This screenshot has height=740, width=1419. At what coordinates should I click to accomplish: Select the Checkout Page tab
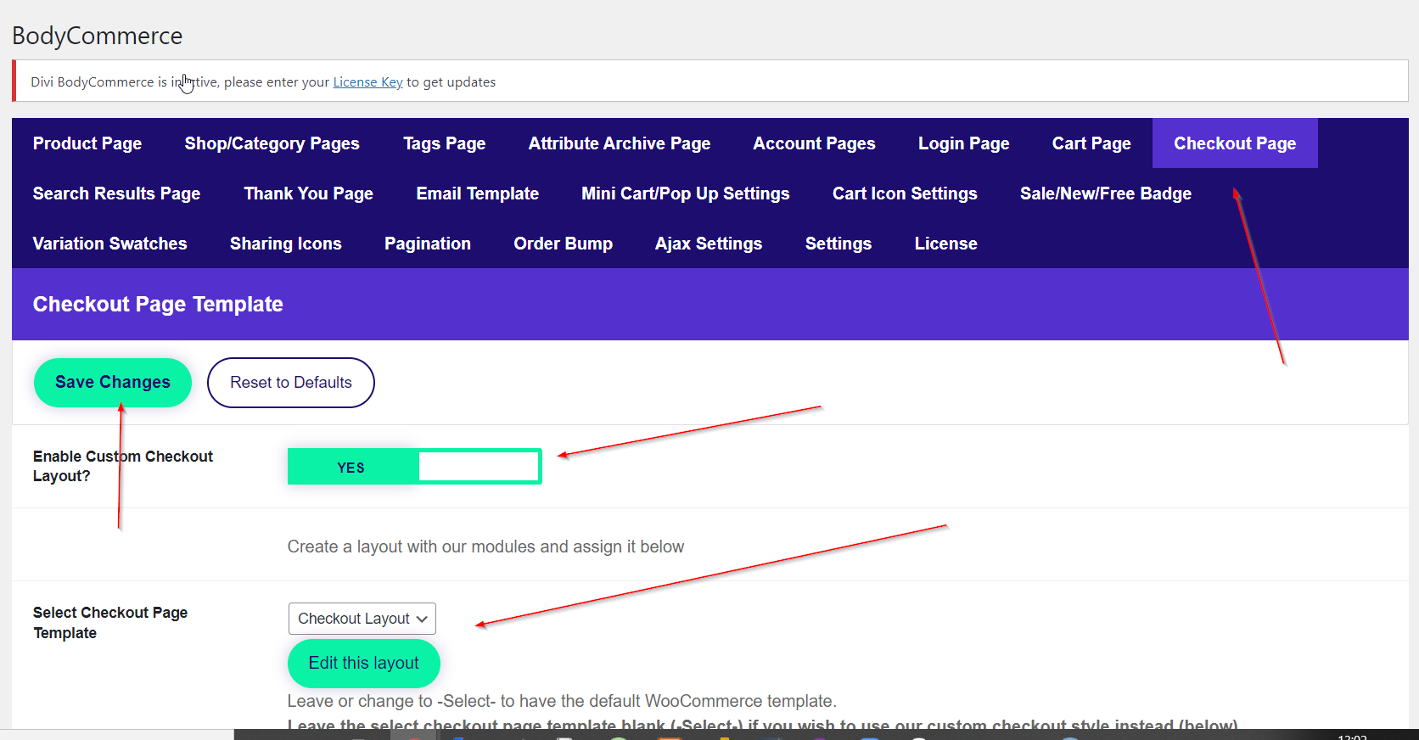1234,143
